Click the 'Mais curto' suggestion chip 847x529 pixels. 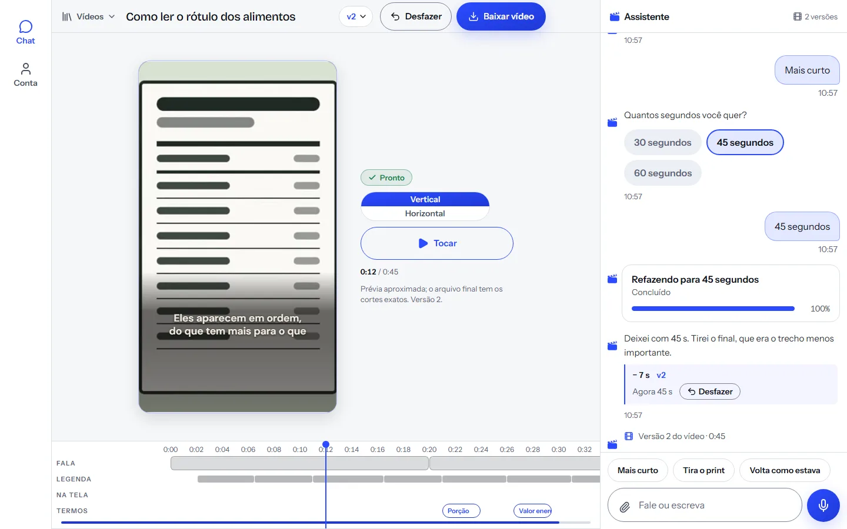(638, 470)
